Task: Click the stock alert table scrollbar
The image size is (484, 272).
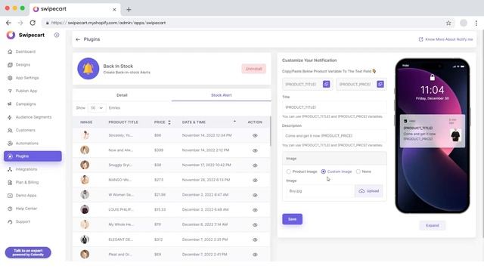Action: click(x=271, y=131)
